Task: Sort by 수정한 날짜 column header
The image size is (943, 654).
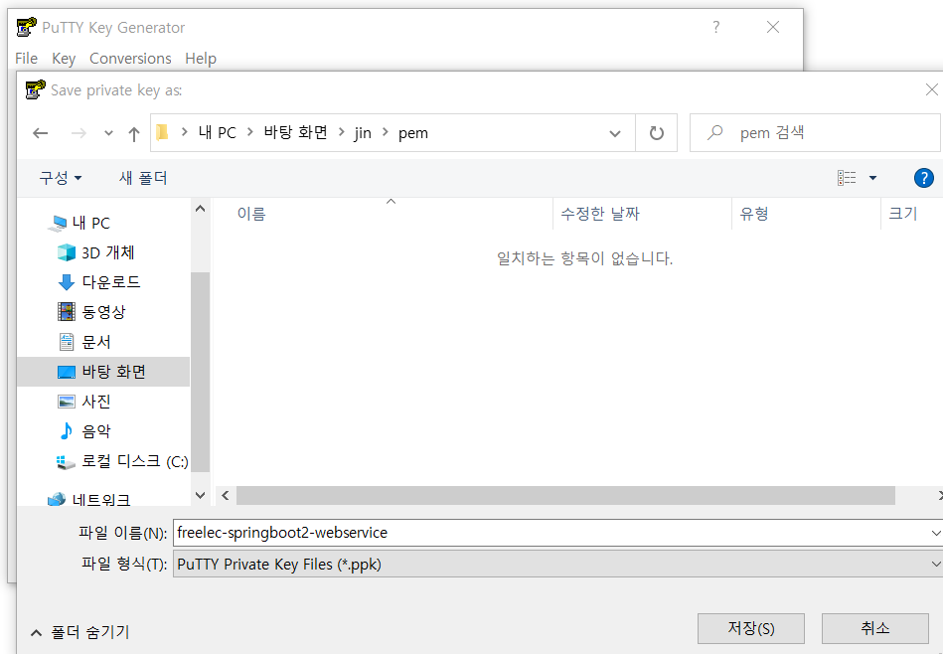Action: tap(600, 214)
